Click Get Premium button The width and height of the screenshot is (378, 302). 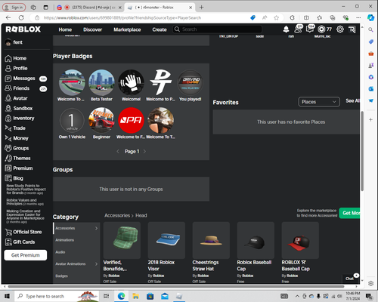pyautogui.click(x=26, y=255)
